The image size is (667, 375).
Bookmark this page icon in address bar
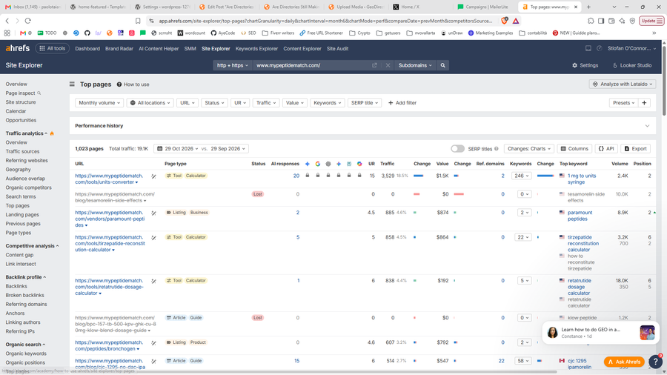[138, 21]
